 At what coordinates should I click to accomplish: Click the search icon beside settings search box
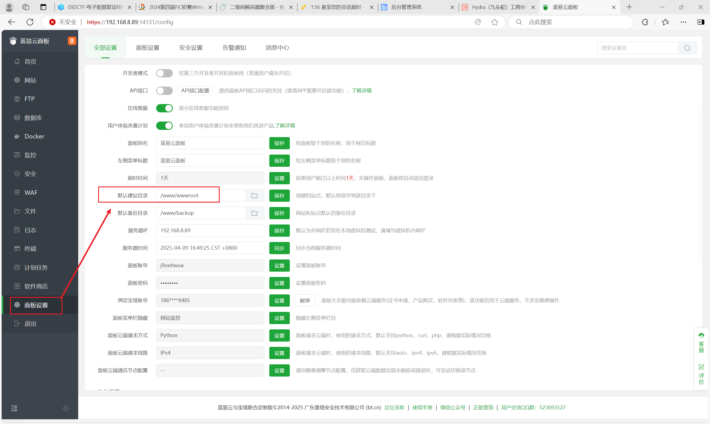687,48
